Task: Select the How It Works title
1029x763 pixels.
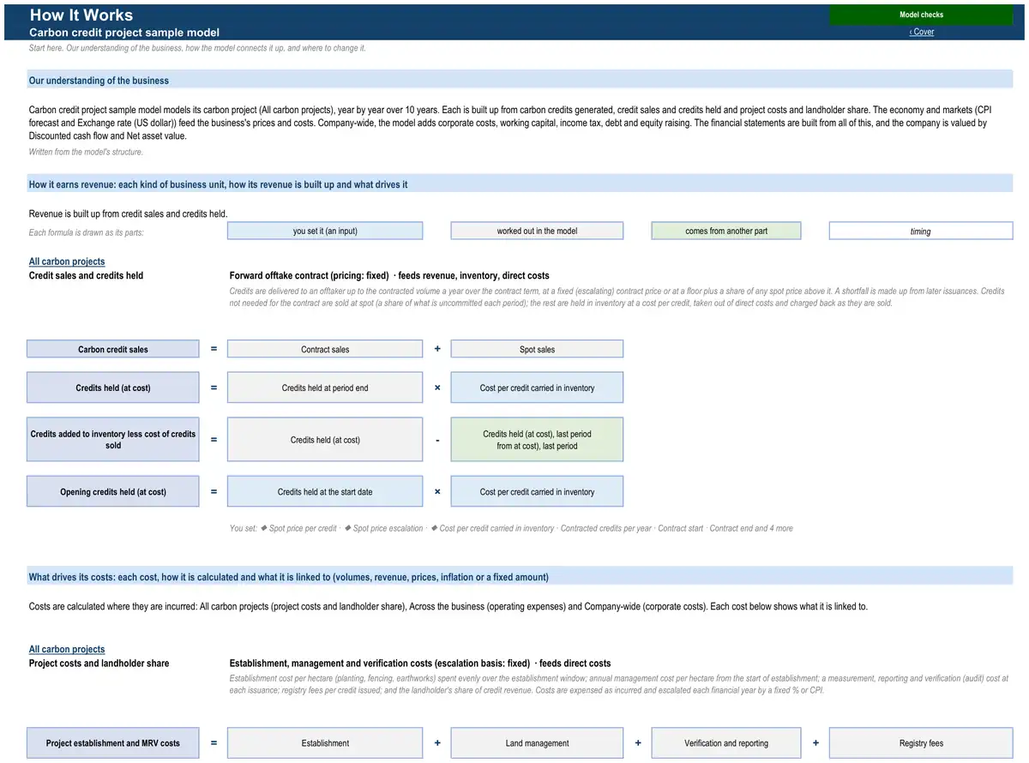Action: pos(81,15)
